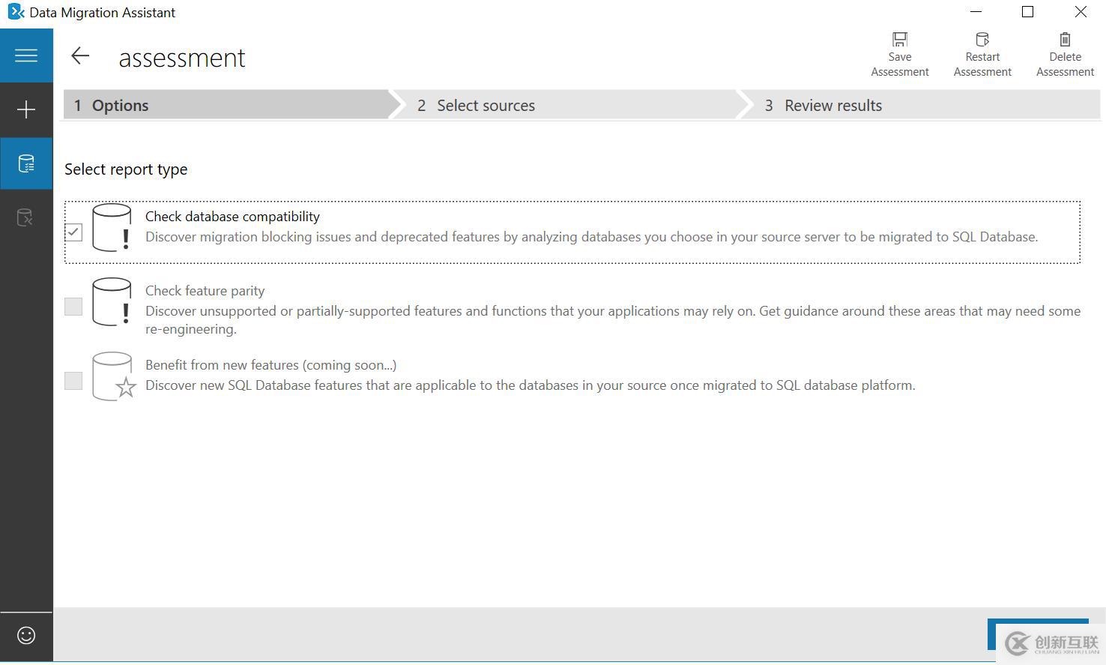Click the smiley feedback icon

point(26,636)
